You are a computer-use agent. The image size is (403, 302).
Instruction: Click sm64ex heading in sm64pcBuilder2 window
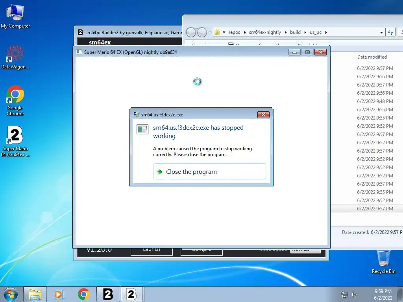click(x=100, y=42)
